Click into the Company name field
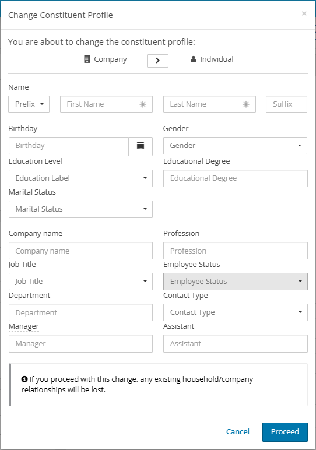Viewport: 316px width, 450px height. click(80, 251)
